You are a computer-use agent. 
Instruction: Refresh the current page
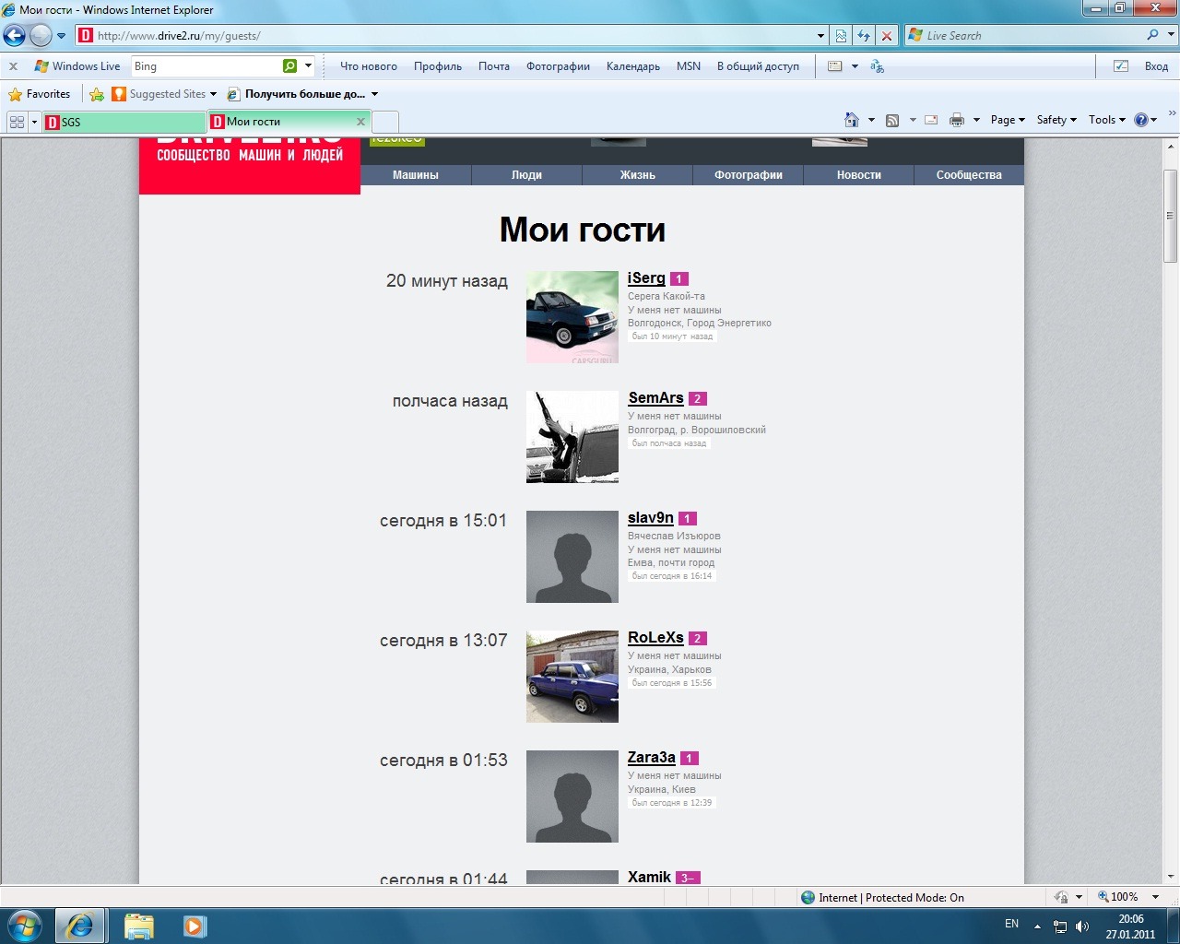(x=863, y=35)
